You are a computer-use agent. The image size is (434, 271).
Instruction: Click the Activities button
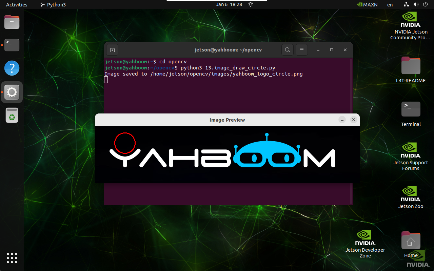(17, 4)
